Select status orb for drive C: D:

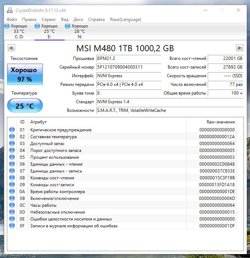point(7,26)
